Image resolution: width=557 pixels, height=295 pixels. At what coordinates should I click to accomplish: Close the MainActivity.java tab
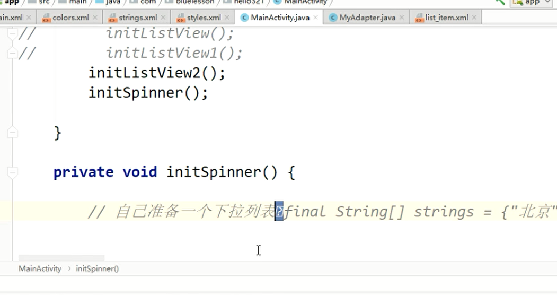(x=315, y=18)
